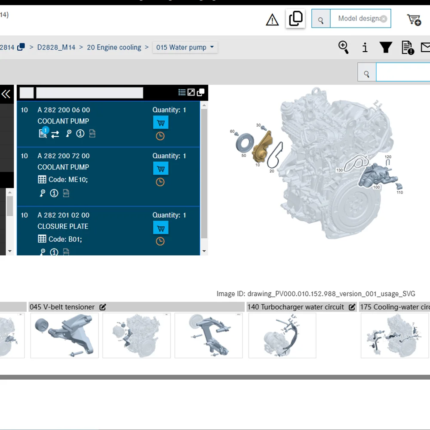Open the filter funnel icon
Image resolution: width=430 pixels, height=430 pixels.
click(x=386, y=47)
